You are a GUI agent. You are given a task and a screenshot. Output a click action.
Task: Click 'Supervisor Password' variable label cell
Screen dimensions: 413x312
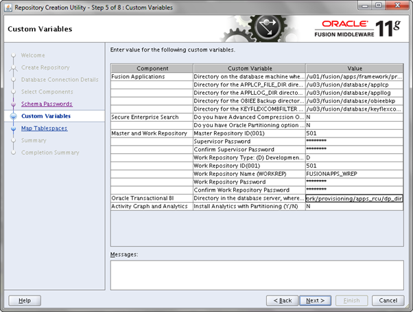250,142
